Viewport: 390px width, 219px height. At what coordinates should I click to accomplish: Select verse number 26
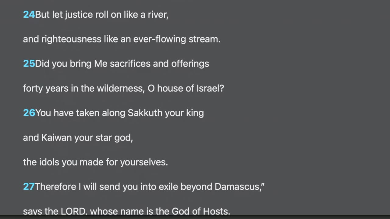(29, 113)
